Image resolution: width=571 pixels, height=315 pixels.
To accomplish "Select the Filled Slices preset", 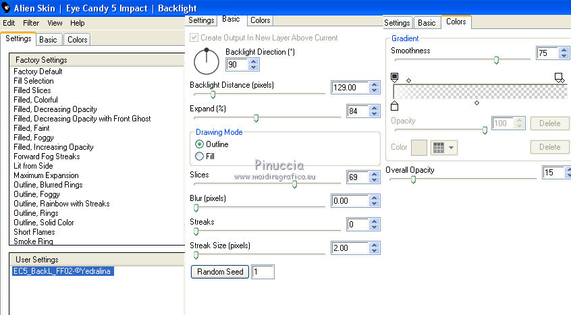I will 32,90.
